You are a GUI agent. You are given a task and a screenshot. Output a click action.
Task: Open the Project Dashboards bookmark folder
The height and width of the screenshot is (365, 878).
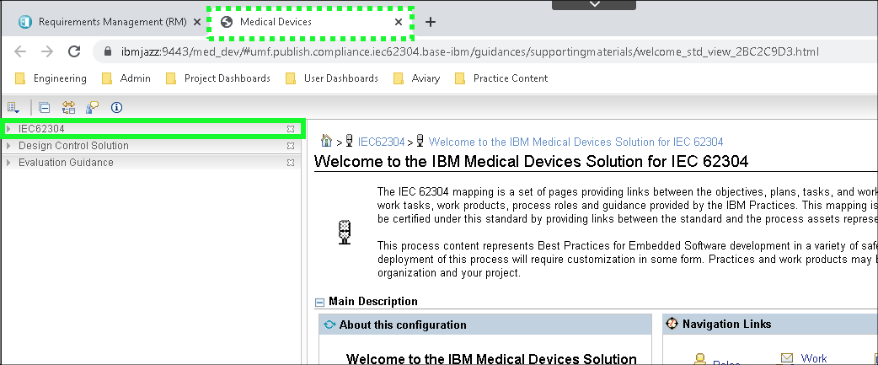217,78
